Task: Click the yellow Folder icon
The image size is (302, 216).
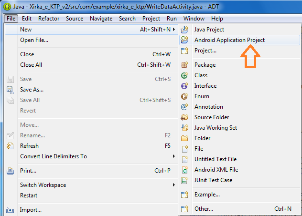Action: tap(184, 138)
